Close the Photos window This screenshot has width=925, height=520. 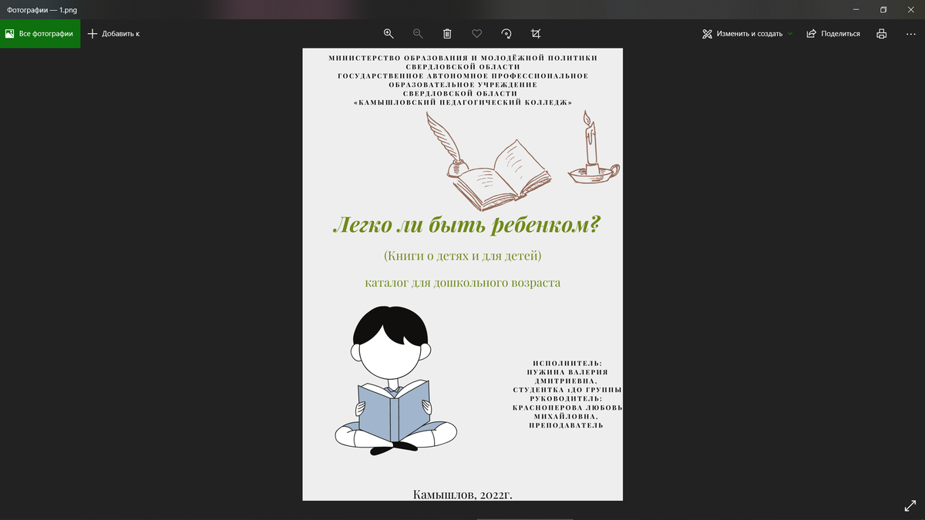point(911,9)
